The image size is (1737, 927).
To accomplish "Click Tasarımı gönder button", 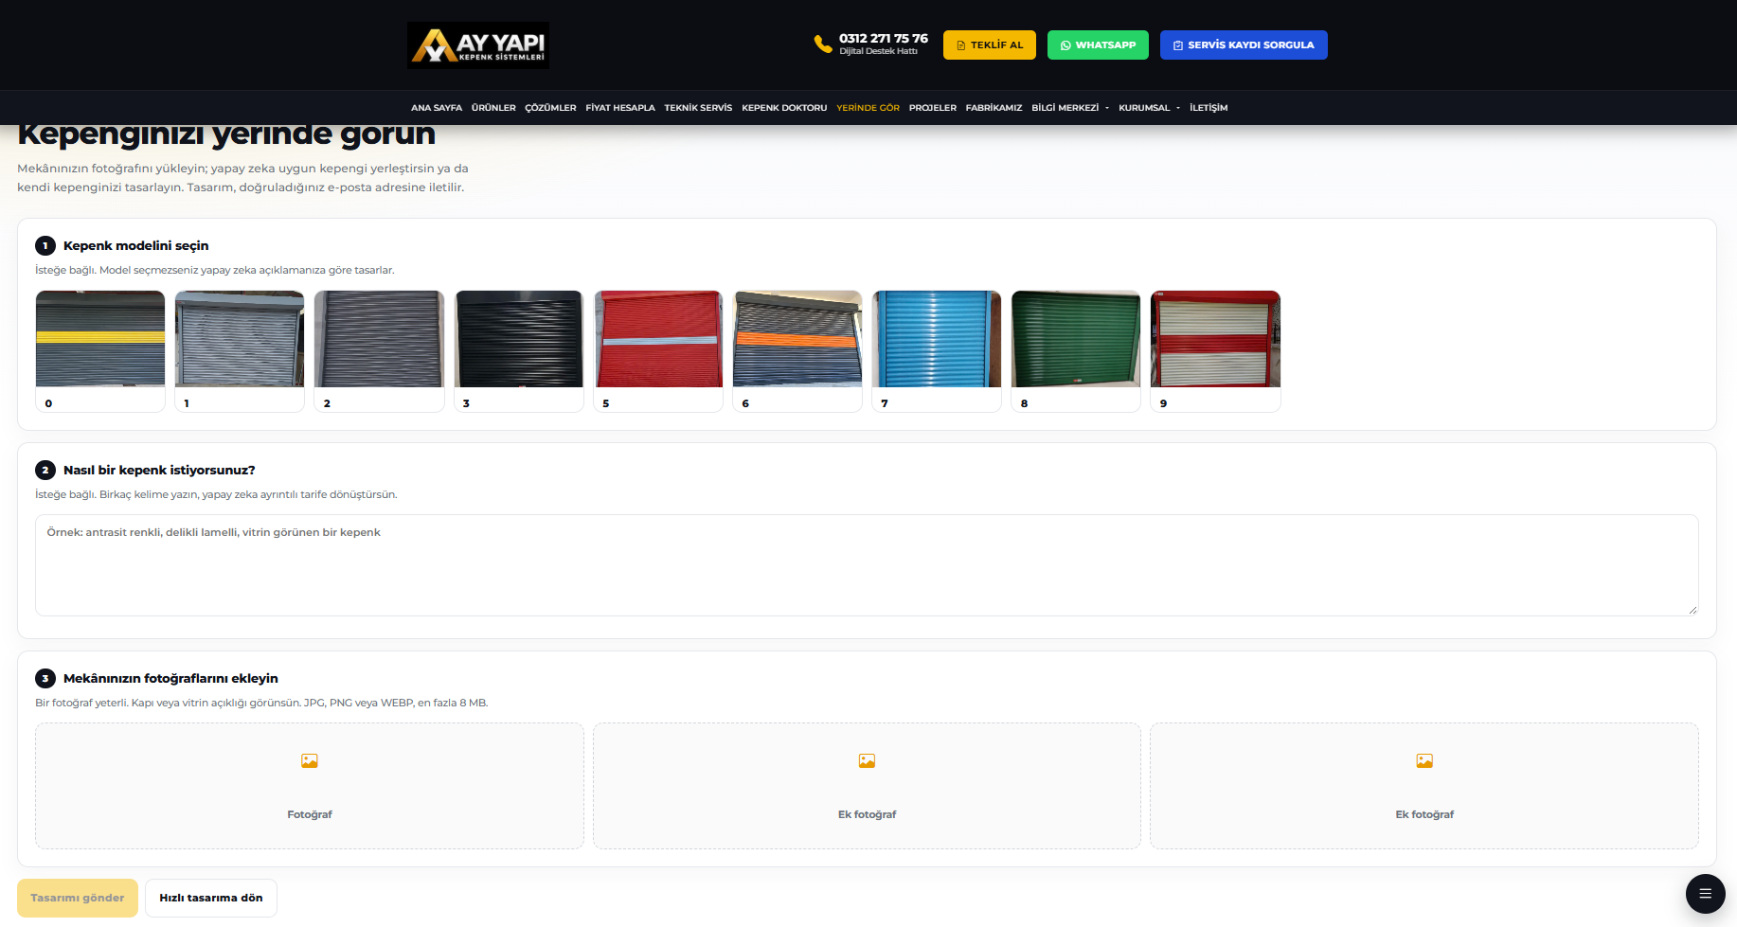I will (x=78, y=898).
